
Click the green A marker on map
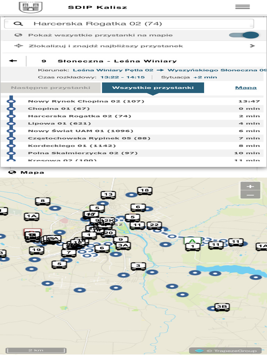point(192,241)
